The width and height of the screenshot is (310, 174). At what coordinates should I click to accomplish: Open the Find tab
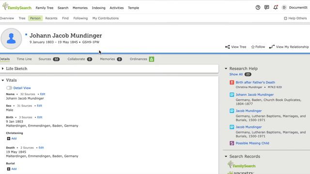(x=65, y=18)
